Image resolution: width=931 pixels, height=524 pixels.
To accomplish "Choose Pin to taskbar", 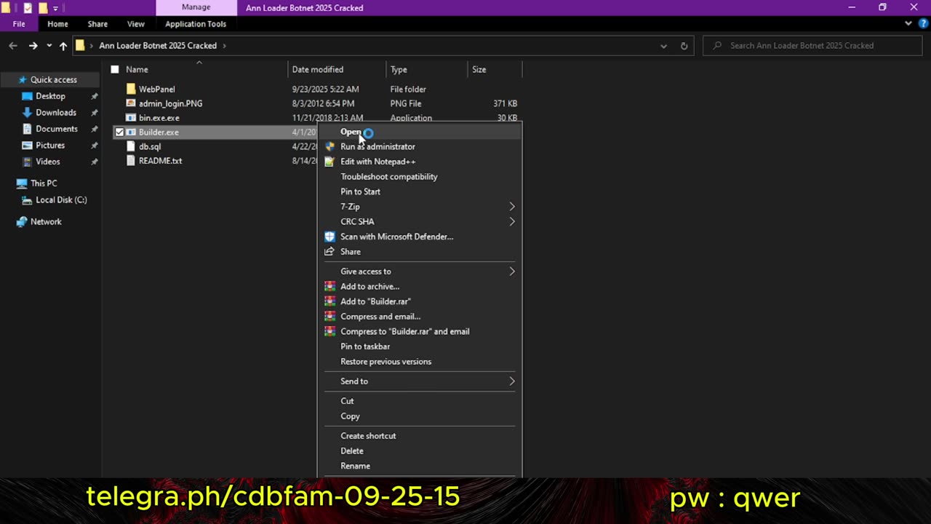I will coord(420,346).
